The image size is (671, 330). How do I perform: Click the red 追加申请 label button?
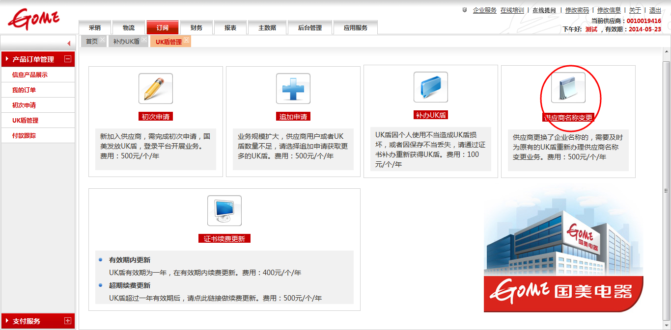coord(293,117)
